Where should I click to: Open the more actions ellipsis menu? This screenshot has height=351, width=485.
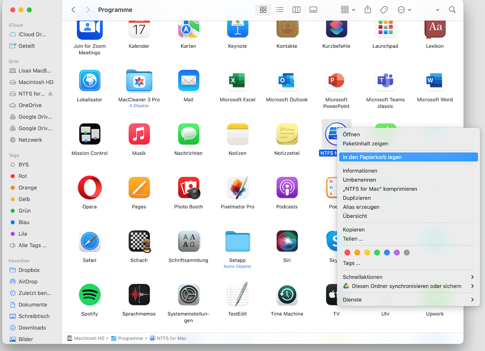point(404,10)
